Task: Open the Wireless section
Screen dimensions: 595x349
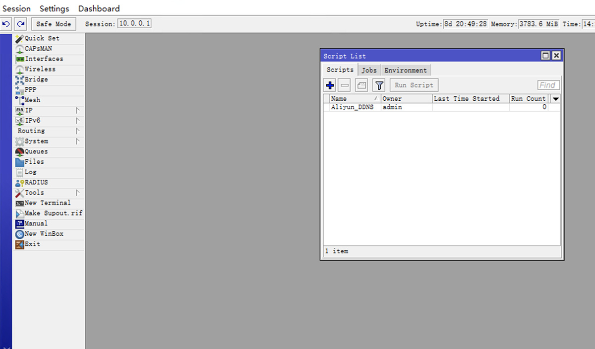Action: (x=40, y=70)
